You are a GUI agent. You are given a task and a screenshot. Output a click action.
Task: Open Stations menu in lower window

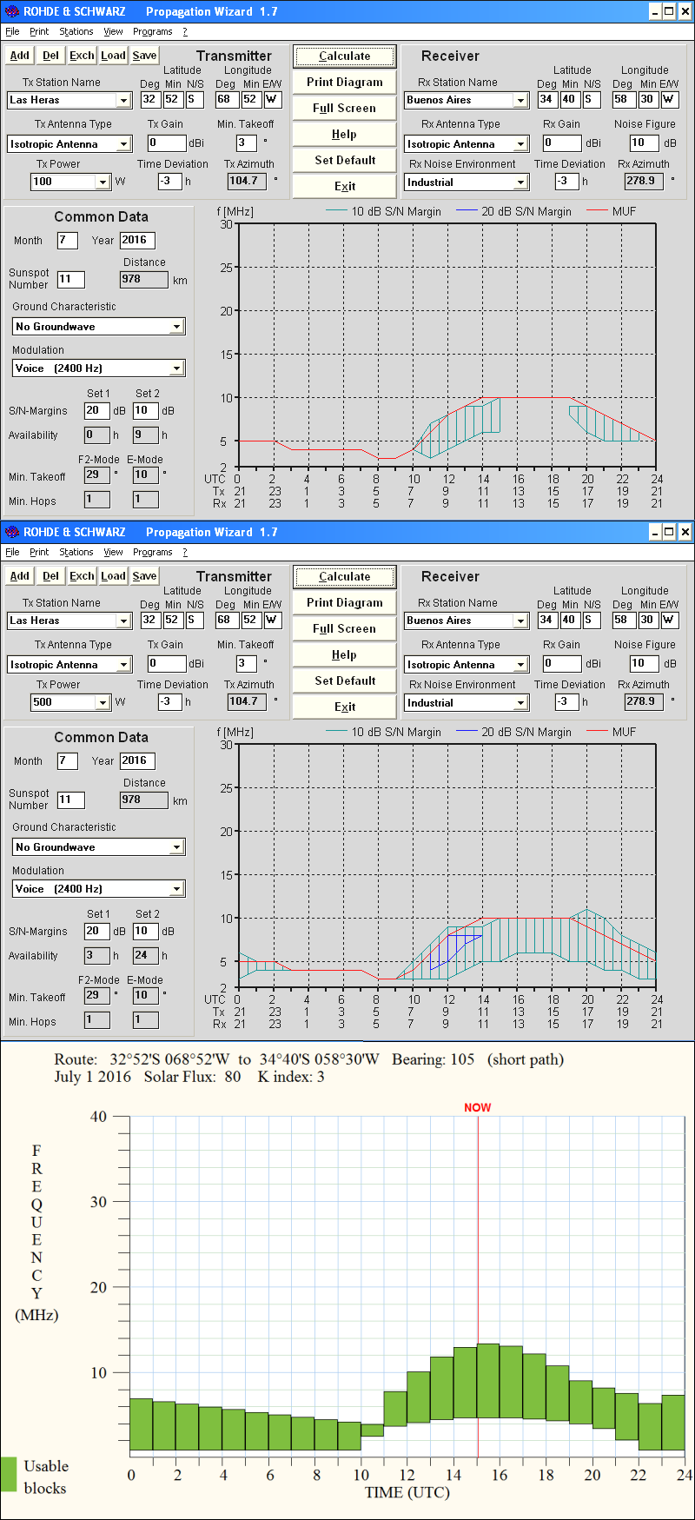point(76,552)
